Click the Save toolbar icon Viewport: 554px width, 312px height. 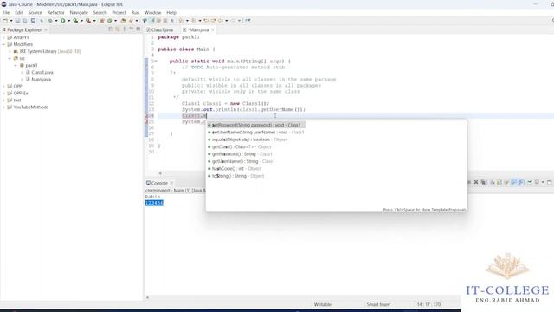(17, 21)
